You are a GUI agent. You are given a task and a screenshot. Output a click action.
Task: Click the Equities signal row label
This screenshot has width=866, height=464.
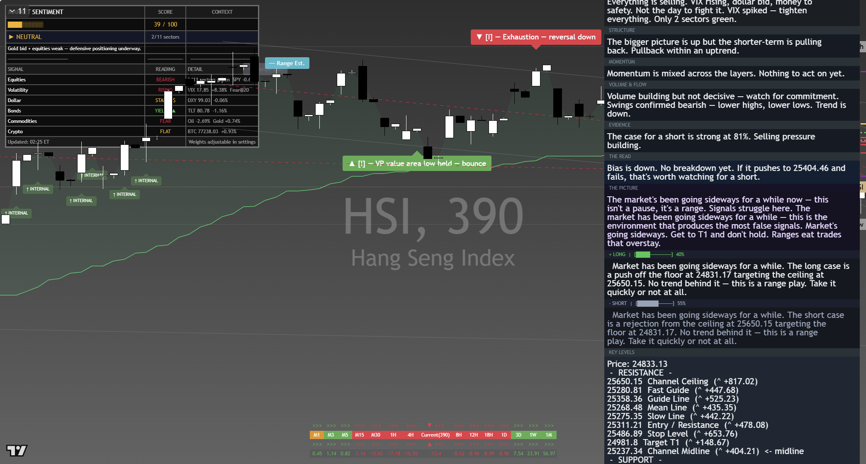pyautogui.click(x=17, y=80)
